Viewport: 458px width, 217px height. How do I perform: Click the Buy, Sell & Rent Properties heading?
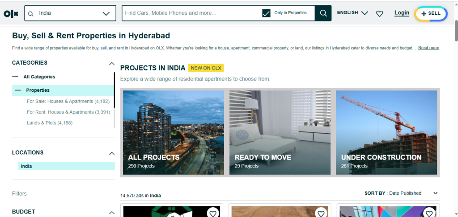click(x=91, y=36)
